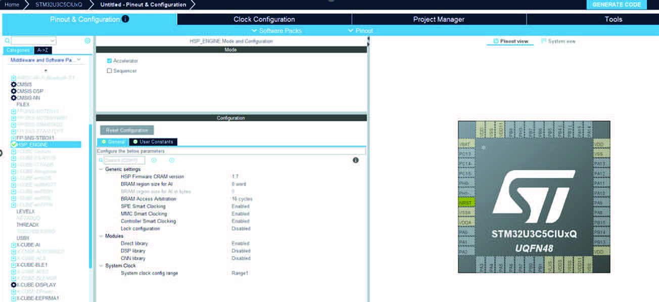Click the parameter Search field
This screenshot has height=302, width=659.
pos(124,160)
